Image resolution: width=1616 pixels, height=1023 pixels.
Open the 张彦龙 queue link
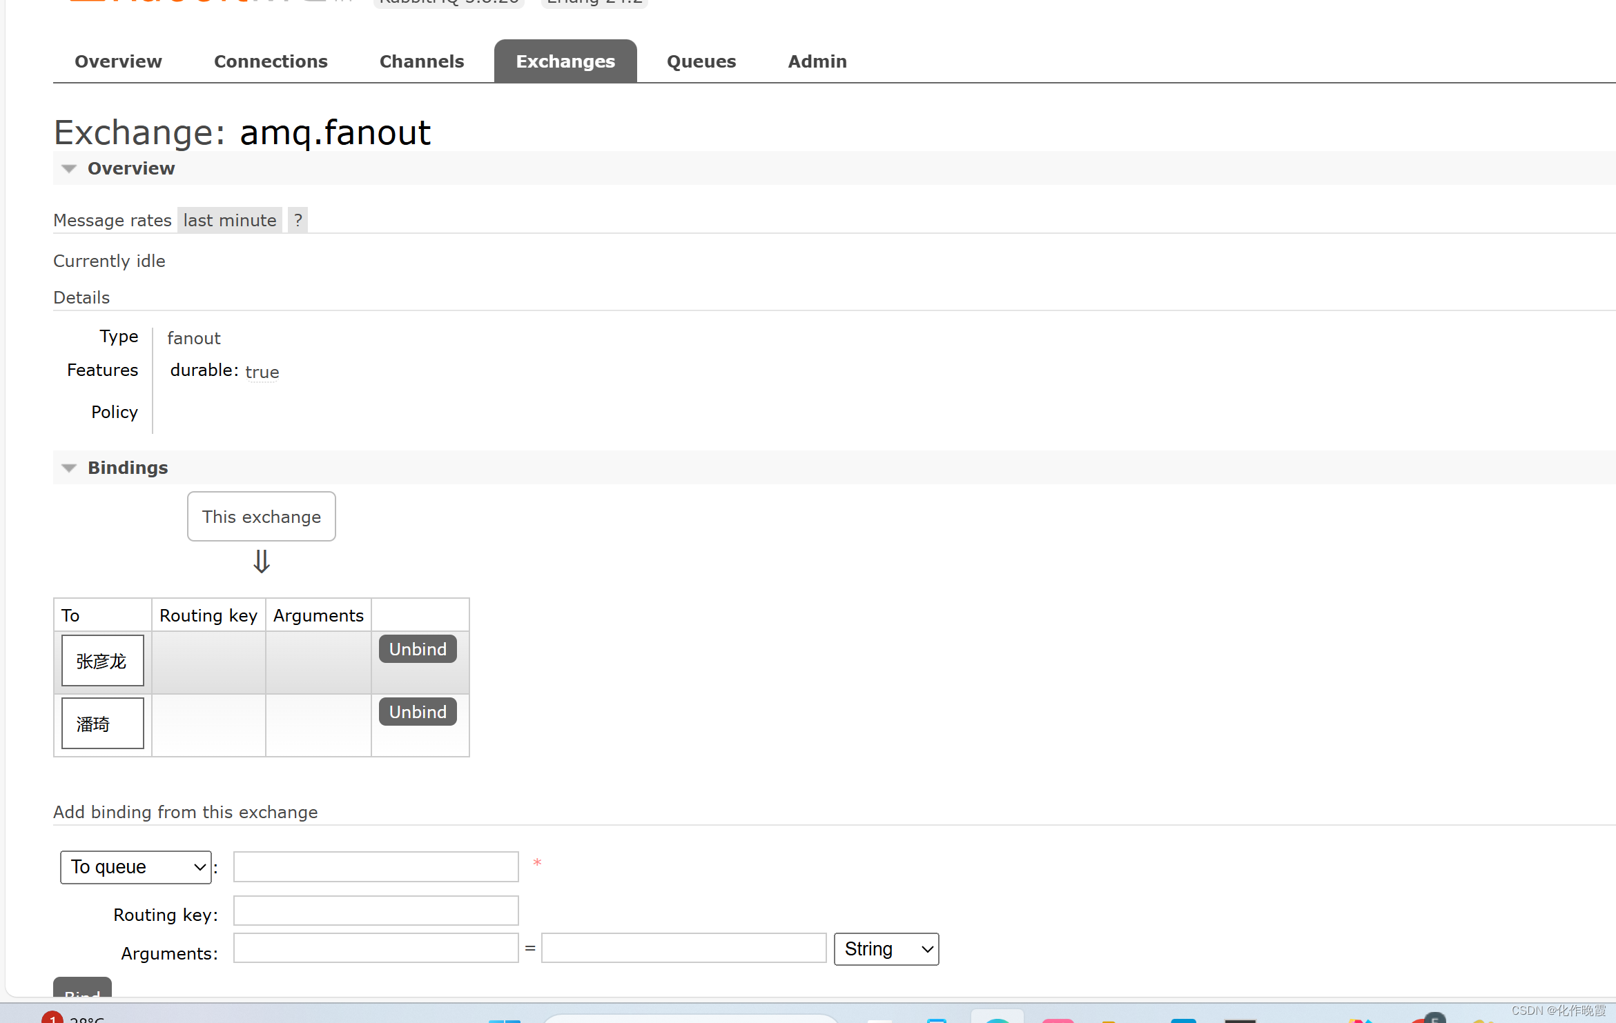pos(101,661)
